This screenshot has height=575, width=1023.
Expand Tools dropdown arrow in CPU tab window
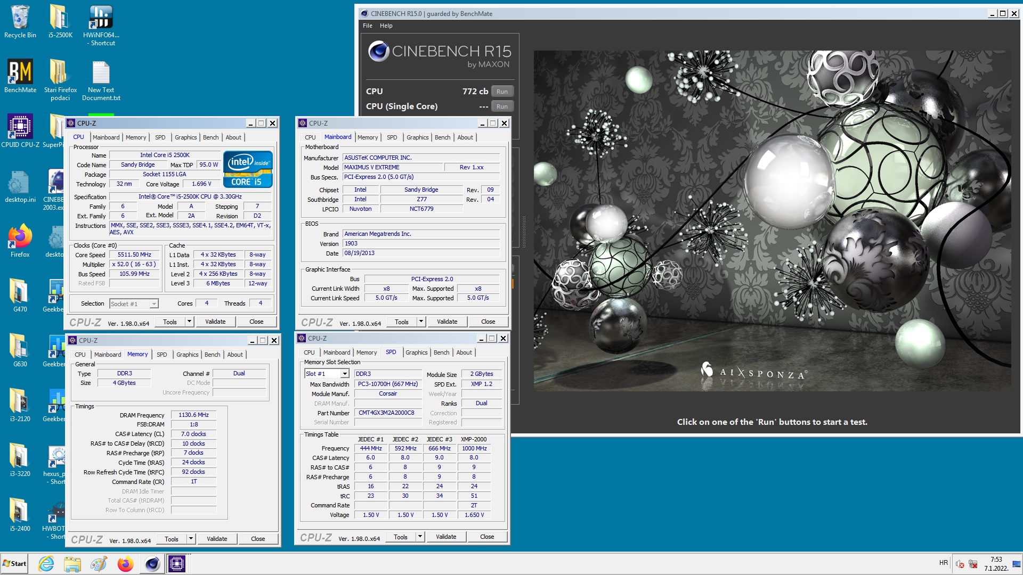point(189,322)
